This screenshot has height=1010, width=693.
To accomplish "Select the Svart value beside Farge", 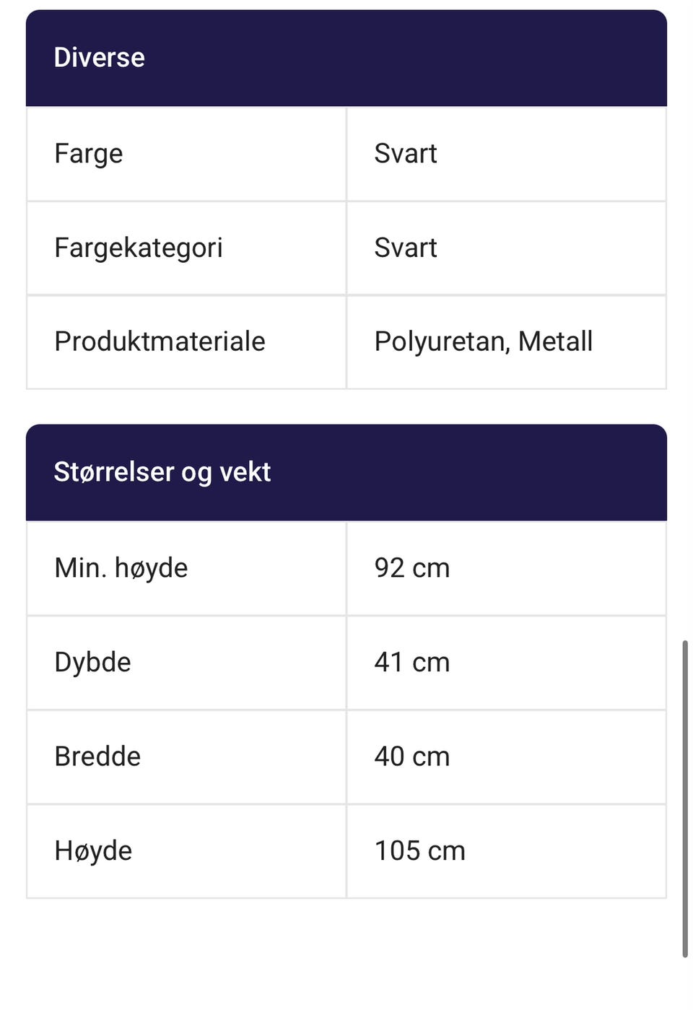I will tap(406, 154).
